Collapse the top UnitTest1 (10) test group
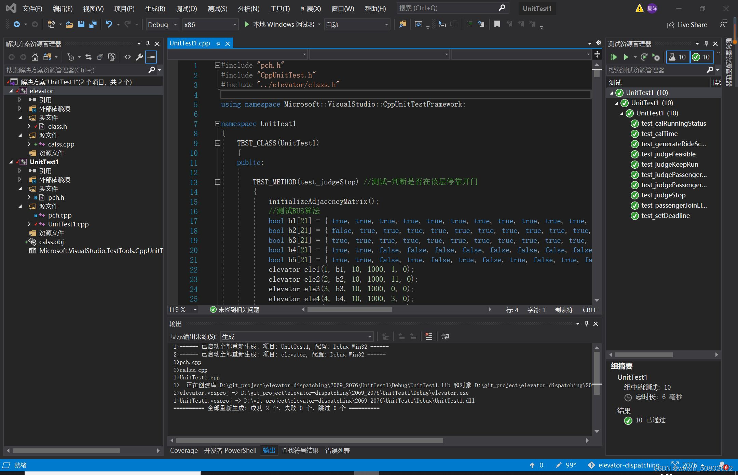 click(x=612, y=93)
